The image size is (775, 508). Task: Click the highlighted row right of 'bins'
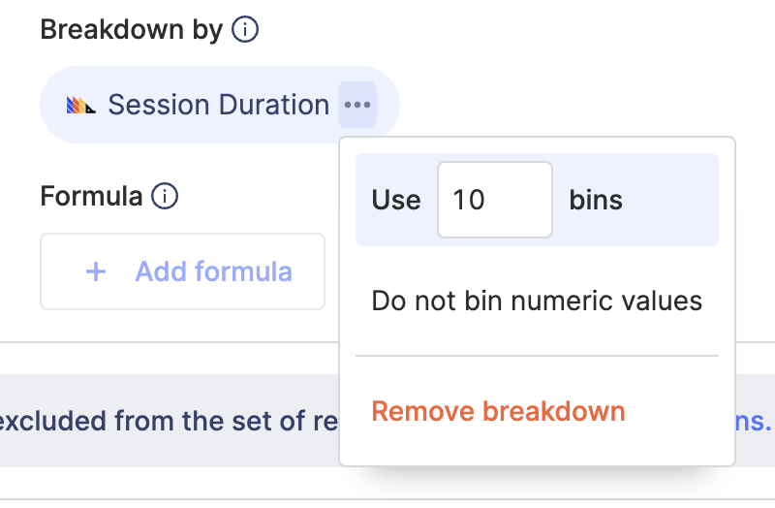[x=673, y=200]
